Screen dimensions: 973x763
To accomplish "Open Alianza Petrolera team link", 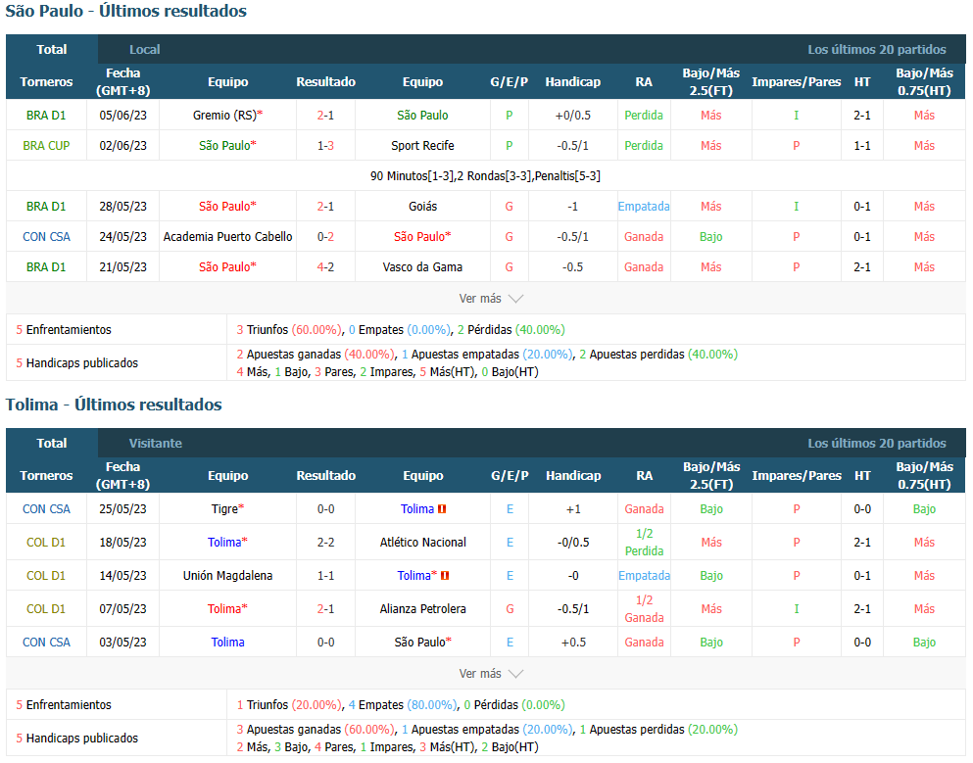I will [422, 609].
